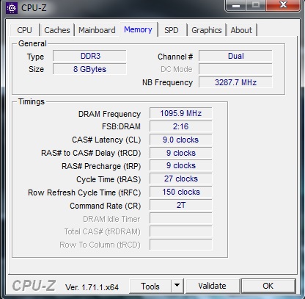Select the tRAS 27 clocks value
Image resolution: width=305 pixels, height=299 pixels.
point(181,179)
